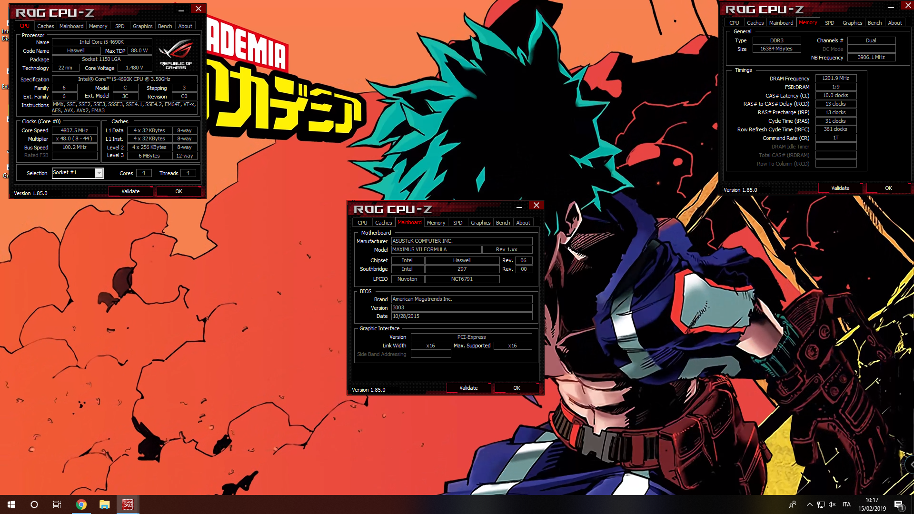The image size is (914, 514).
Task: Select Mainboard tab in Memory window
Action: tap(781, 23)
